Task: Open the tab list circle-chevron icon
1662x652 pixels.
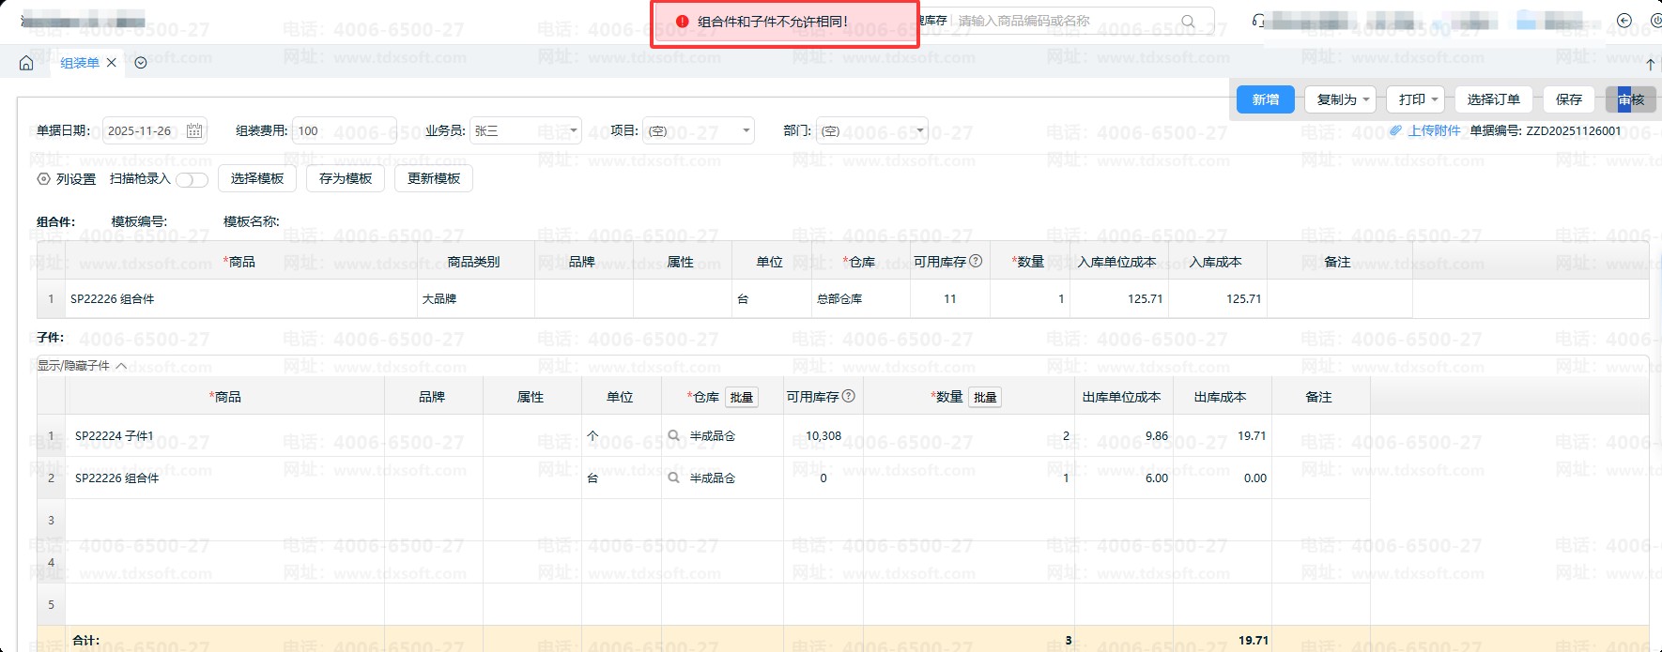Action: point(141,63)
